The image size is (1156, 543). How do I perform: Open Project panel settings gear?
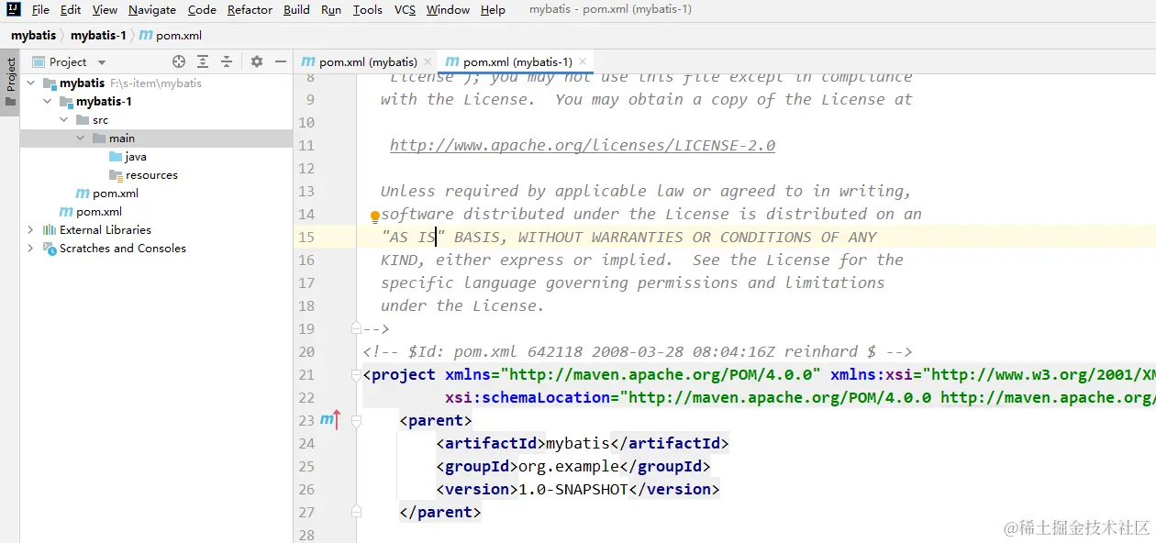click(x=257, y=61)
